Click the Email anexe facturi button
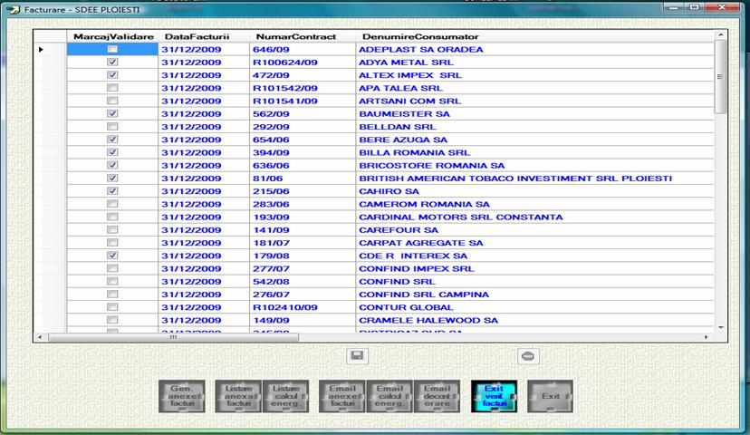The width and height of the screenshot is (750, 435). point(342,396)
